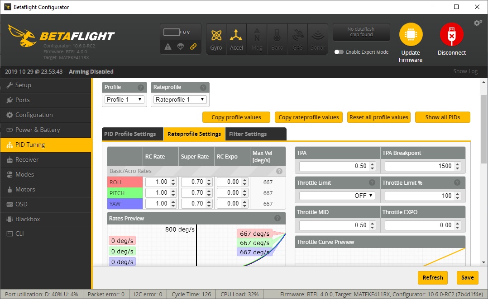Click the YAW RC Expo field

[x=233, y=204]
